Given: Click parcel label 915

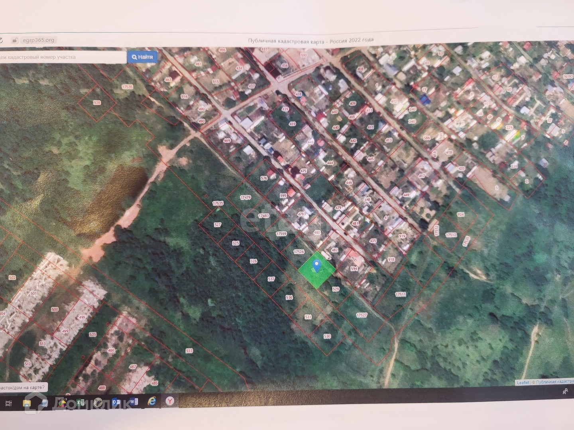Looking at the screenshot, I should coord(216,82).
